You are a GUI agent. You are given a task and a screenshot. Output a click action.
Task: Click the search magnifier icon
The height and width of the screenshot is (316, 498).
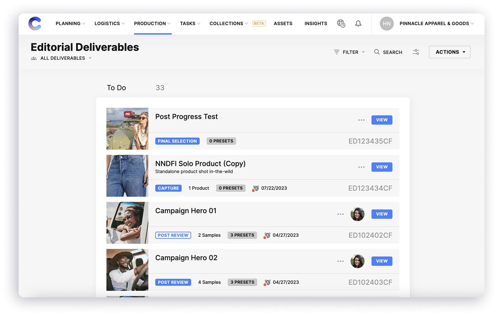pyautogui.click(x=377, y=52)
